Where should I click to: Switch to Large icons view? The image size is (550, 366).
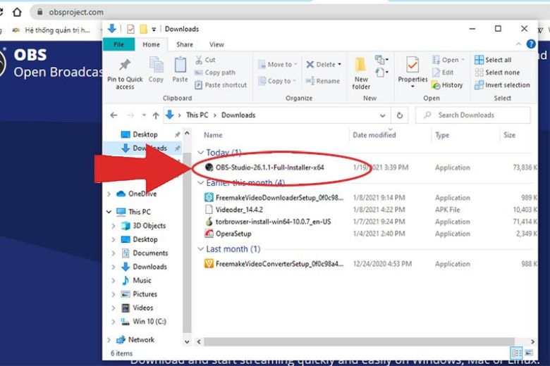pos(529,353)
